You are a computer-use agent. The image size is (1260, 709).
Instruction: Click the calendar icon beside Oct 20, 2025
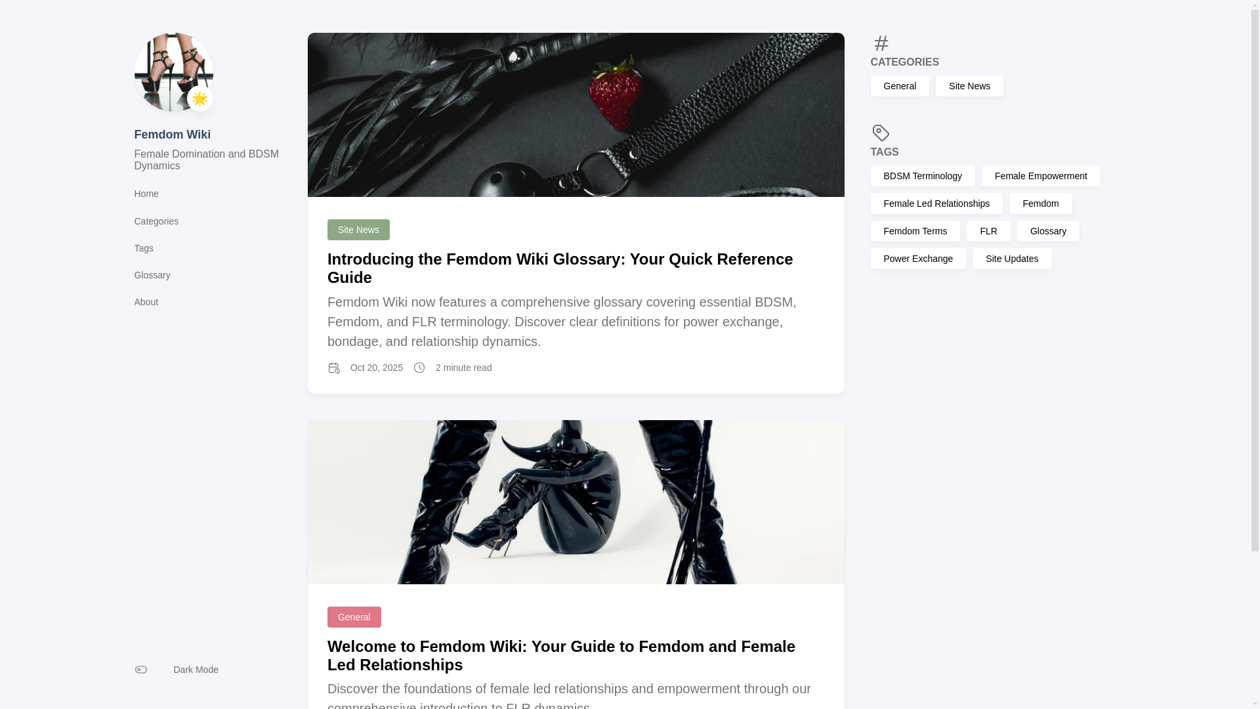334,368
